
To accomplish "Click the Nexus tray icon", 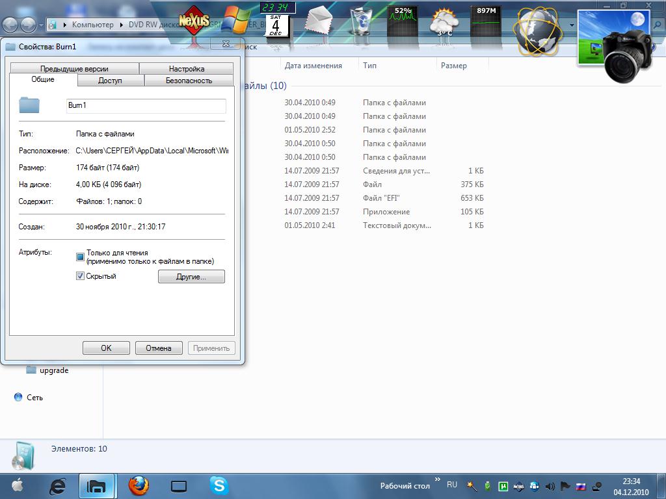I will click(518, 487).
